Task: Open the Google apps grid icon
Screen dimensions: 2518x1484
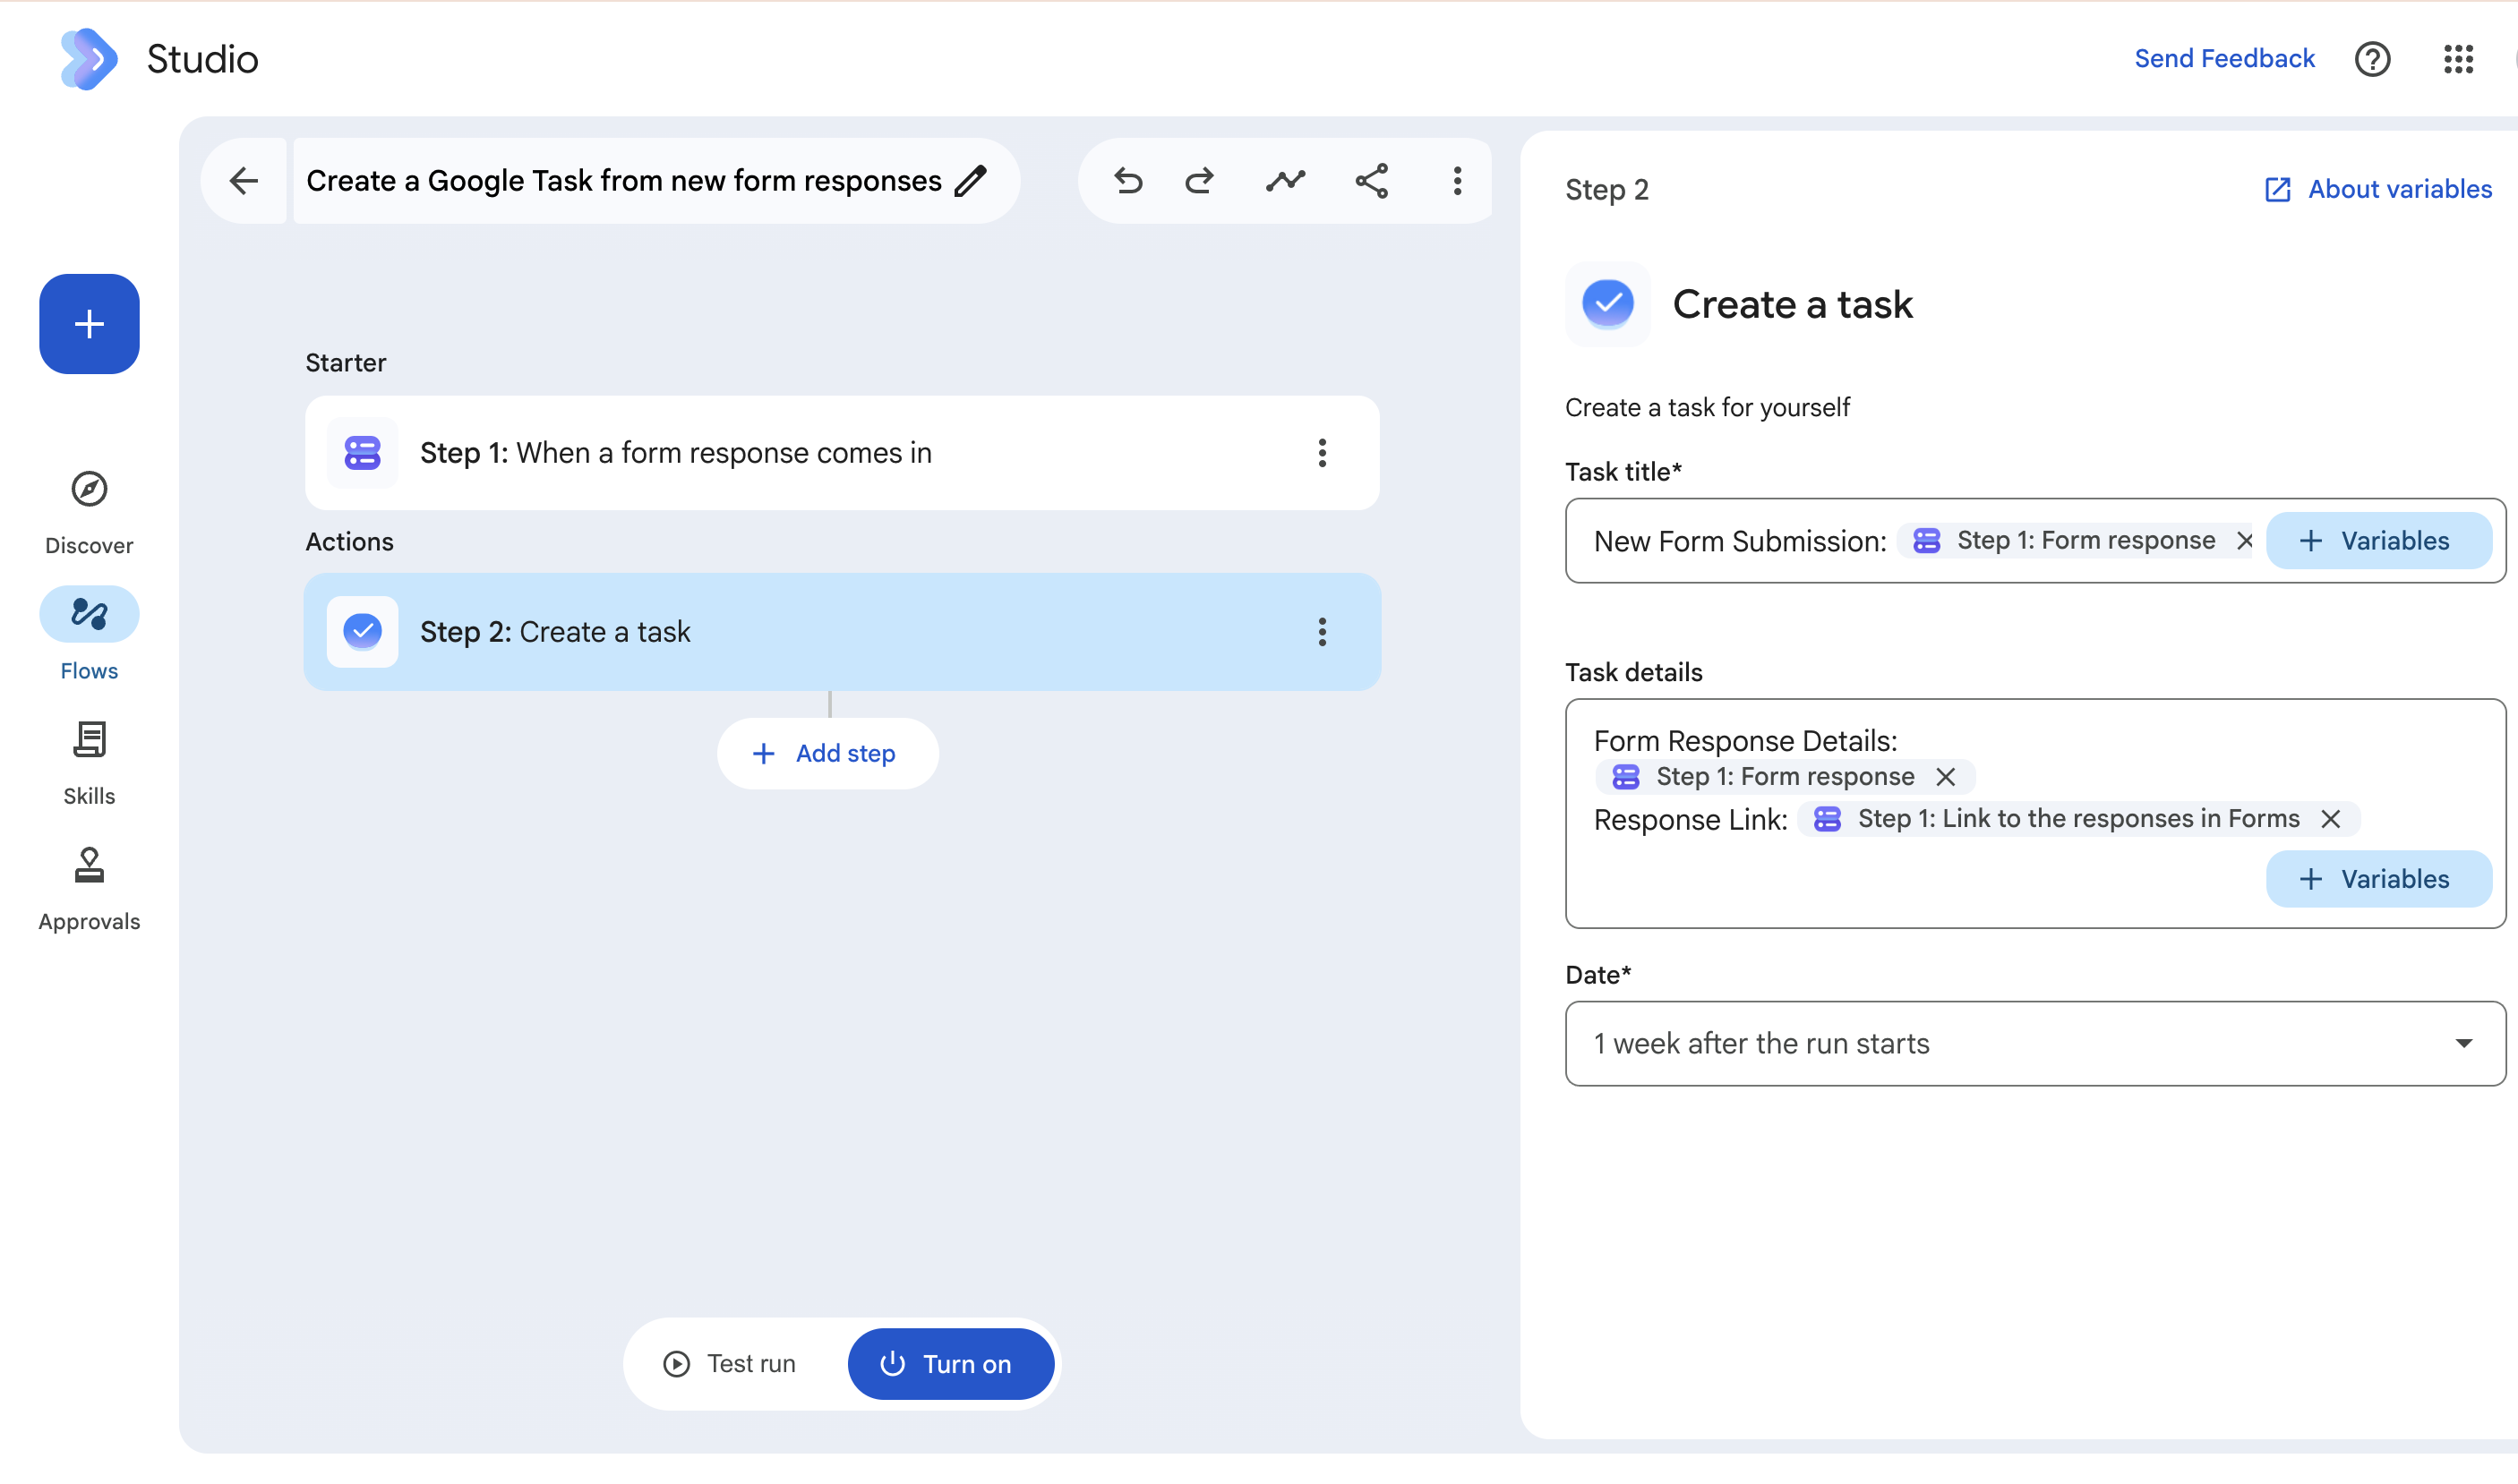Action: coord(2458,59)
